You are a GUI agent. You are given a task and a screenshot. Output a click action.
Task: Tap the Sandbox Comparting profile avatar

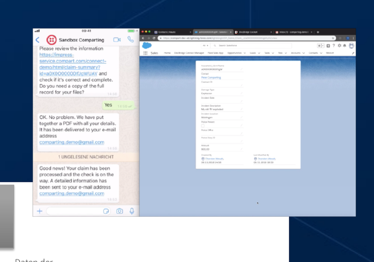[51, 40]
